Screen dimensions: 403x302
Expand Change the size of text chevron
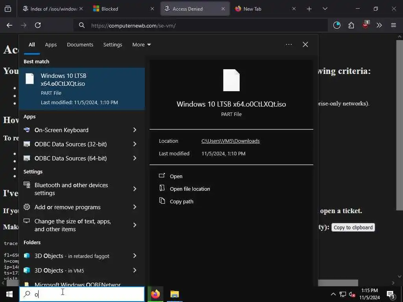click(x=135, y=225)
